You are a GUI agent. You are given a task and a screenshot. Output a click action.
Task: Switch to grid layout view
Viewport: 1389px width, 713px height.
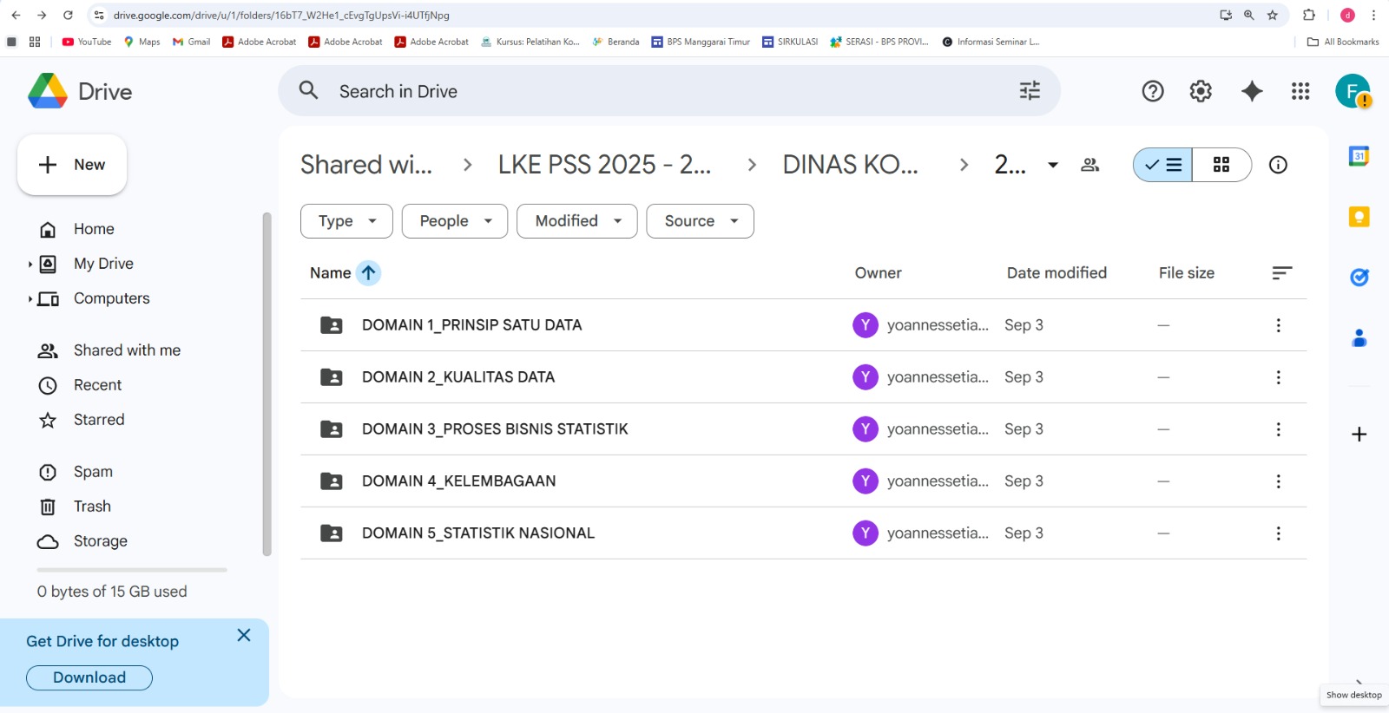(x=1221, y=165)
